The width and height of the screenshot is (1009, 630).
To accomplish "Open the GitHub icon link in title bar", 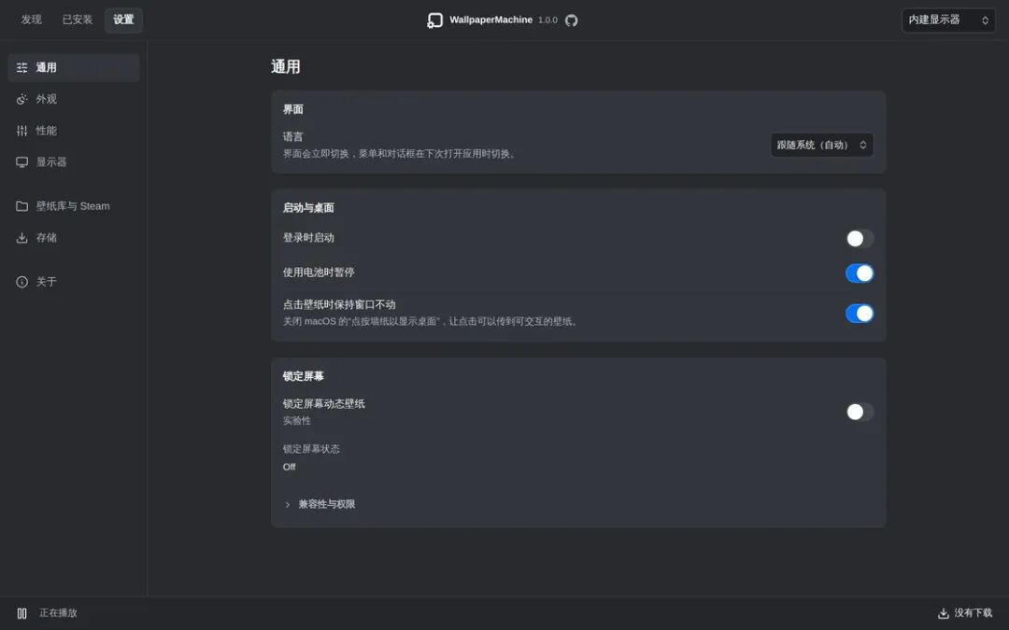I will 572,21.
